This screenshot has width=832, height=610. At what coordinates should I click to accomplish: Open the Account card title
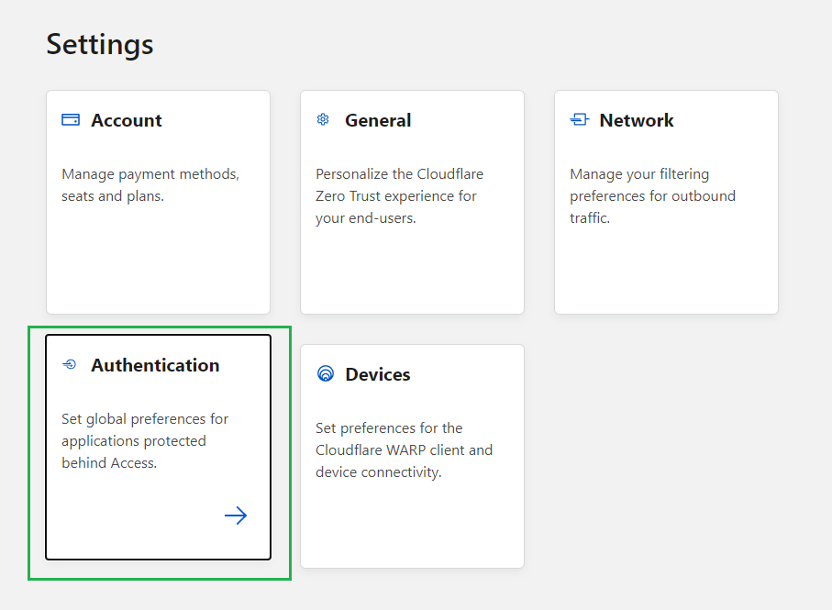[127, 120]
